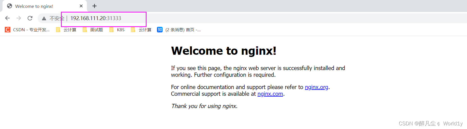
Task: Click the Welcome to nginx! page heading
Action: pos(224,51)
